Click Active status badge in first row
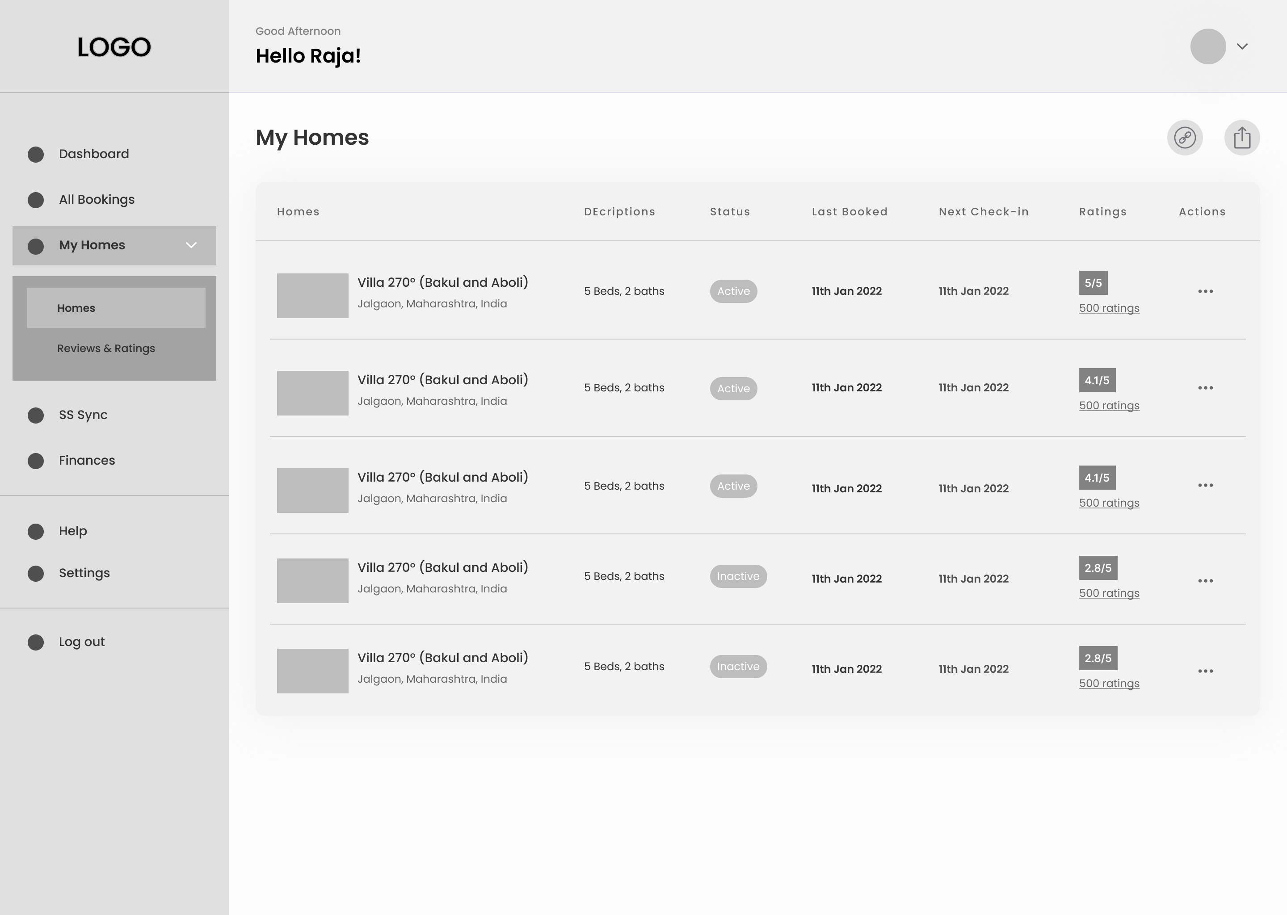This screenshot has height=915, width=1287. 733,291
